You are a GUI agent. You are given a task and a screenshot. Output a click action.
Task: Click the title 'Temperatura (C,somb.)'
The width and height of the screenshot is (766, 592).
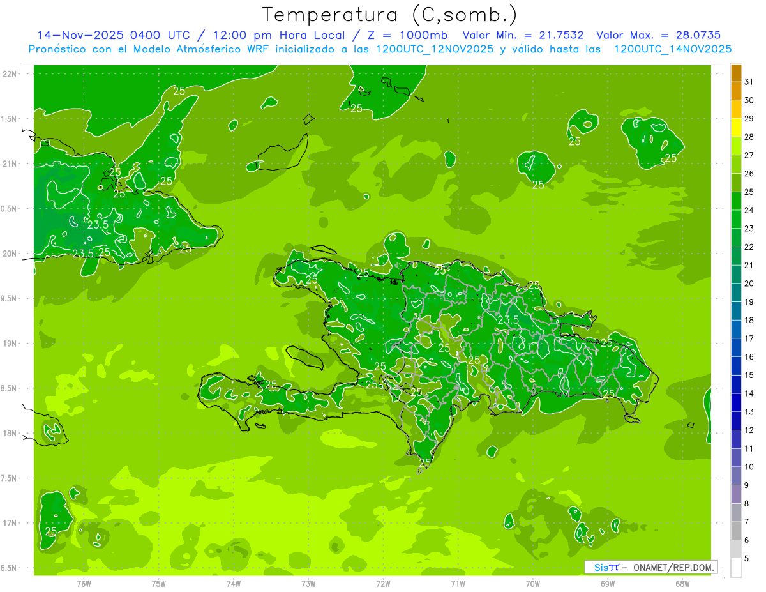[389, 14]
